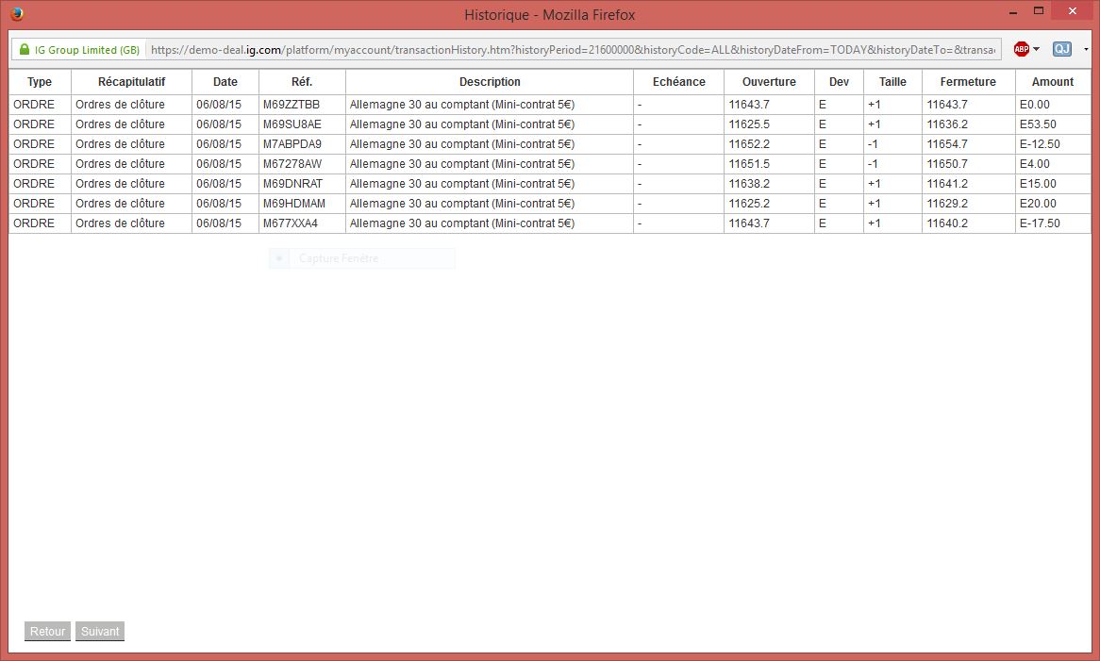Click closing price 11650.7
The image size is (1100, 661).
coord(947,163)
